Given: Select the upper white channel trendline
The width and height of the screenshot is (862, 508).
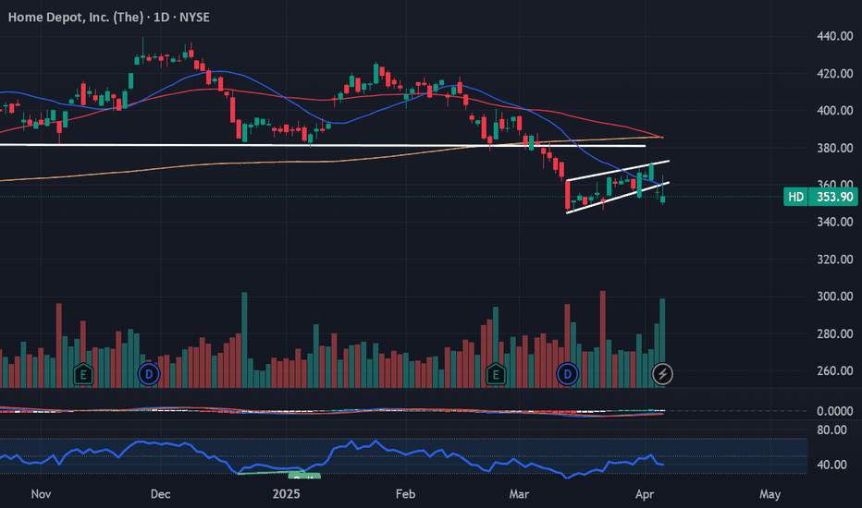Looking at the screenshot, I should (618, 170).
